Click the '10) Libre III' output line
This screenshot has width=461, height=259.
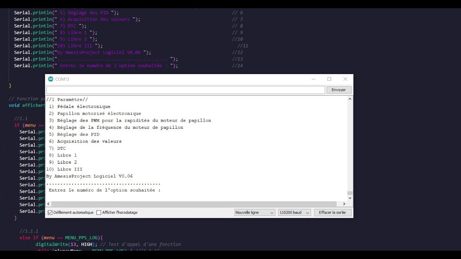pos(64,169)
